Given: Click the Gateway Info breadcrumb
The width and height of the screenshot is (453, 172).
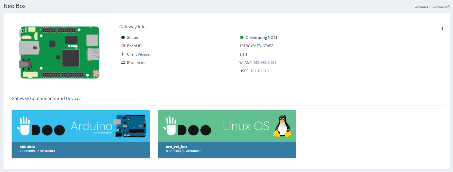Looking at the screenshot, I should [x=441, y=7].
